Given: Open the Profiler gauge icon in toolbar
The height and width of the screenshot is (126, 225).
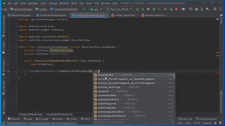Looking at the screenshot, I should pos(165,9).
